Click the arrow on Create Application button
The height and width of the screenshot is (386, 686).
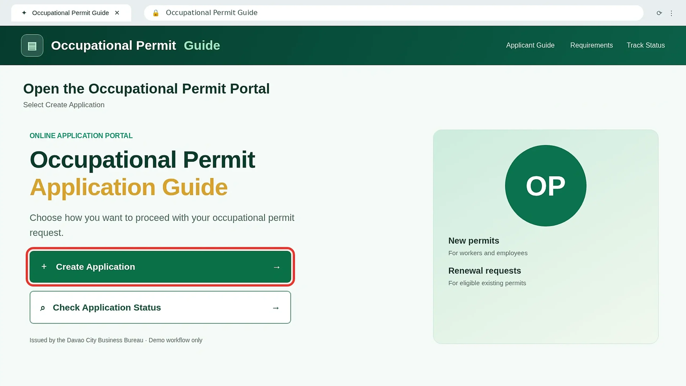pyautogui.click(x=277, y=267)
